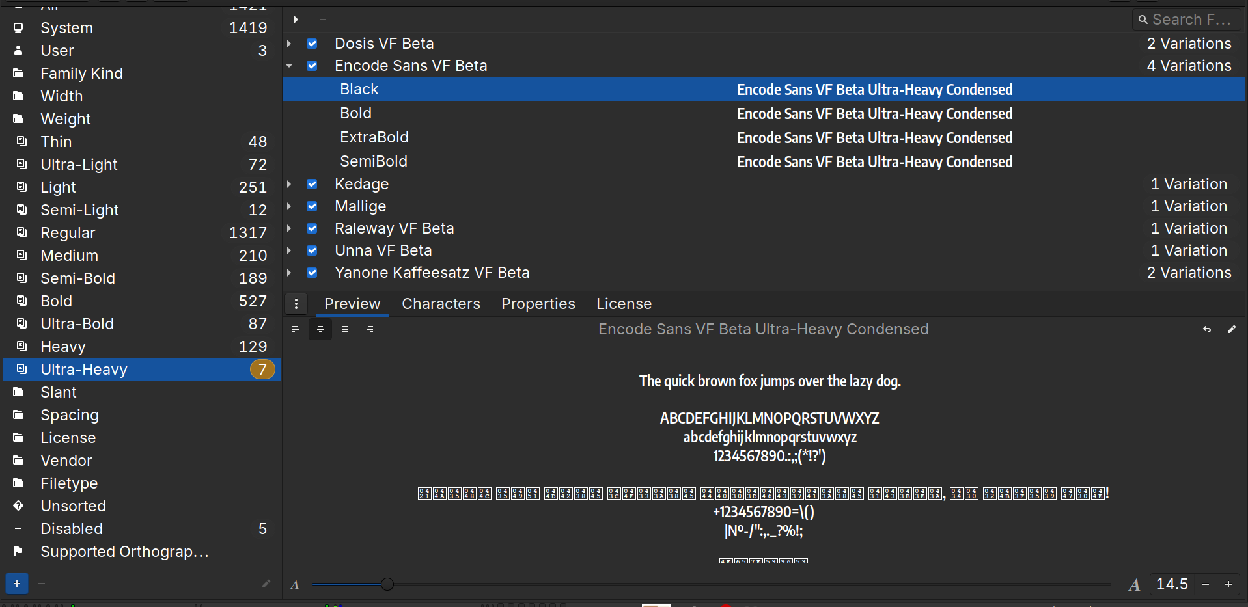The width and height of the screenshot is (1248, 607).
Task: Click the Thin weight document icon
Action: (x=22, y=142)
